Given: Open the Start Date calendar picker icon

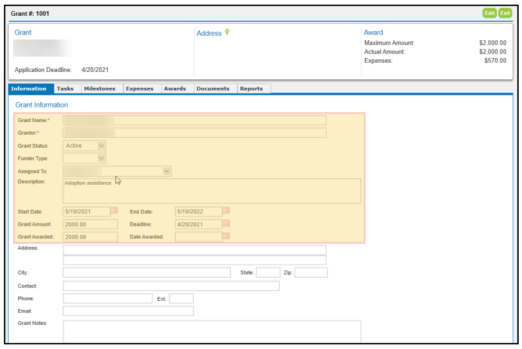Looking at the screenshot, I should point(114,210).
